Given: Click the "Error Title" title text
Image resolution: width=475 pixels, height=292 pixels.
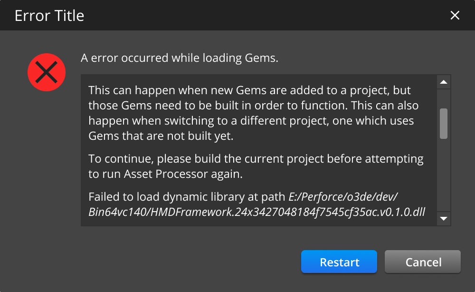Looking at the screenshot, I should click(49, 16).
